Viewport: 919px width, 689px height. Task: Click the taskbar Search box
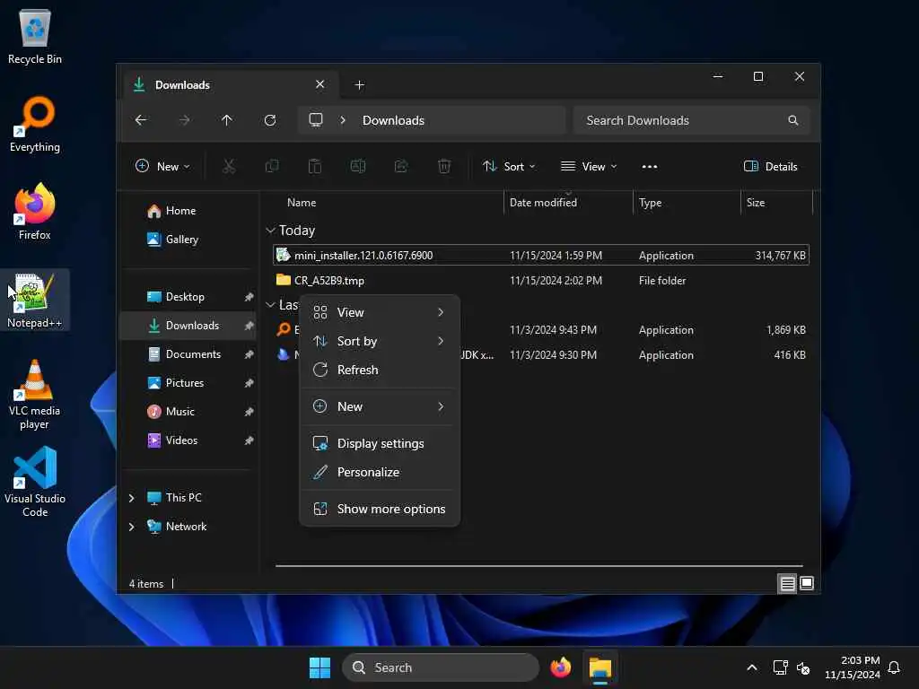[441, 667]
